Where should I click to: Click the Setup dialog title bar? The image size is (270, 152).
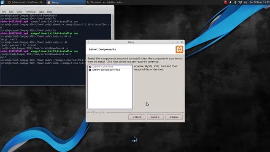[131, 42]
